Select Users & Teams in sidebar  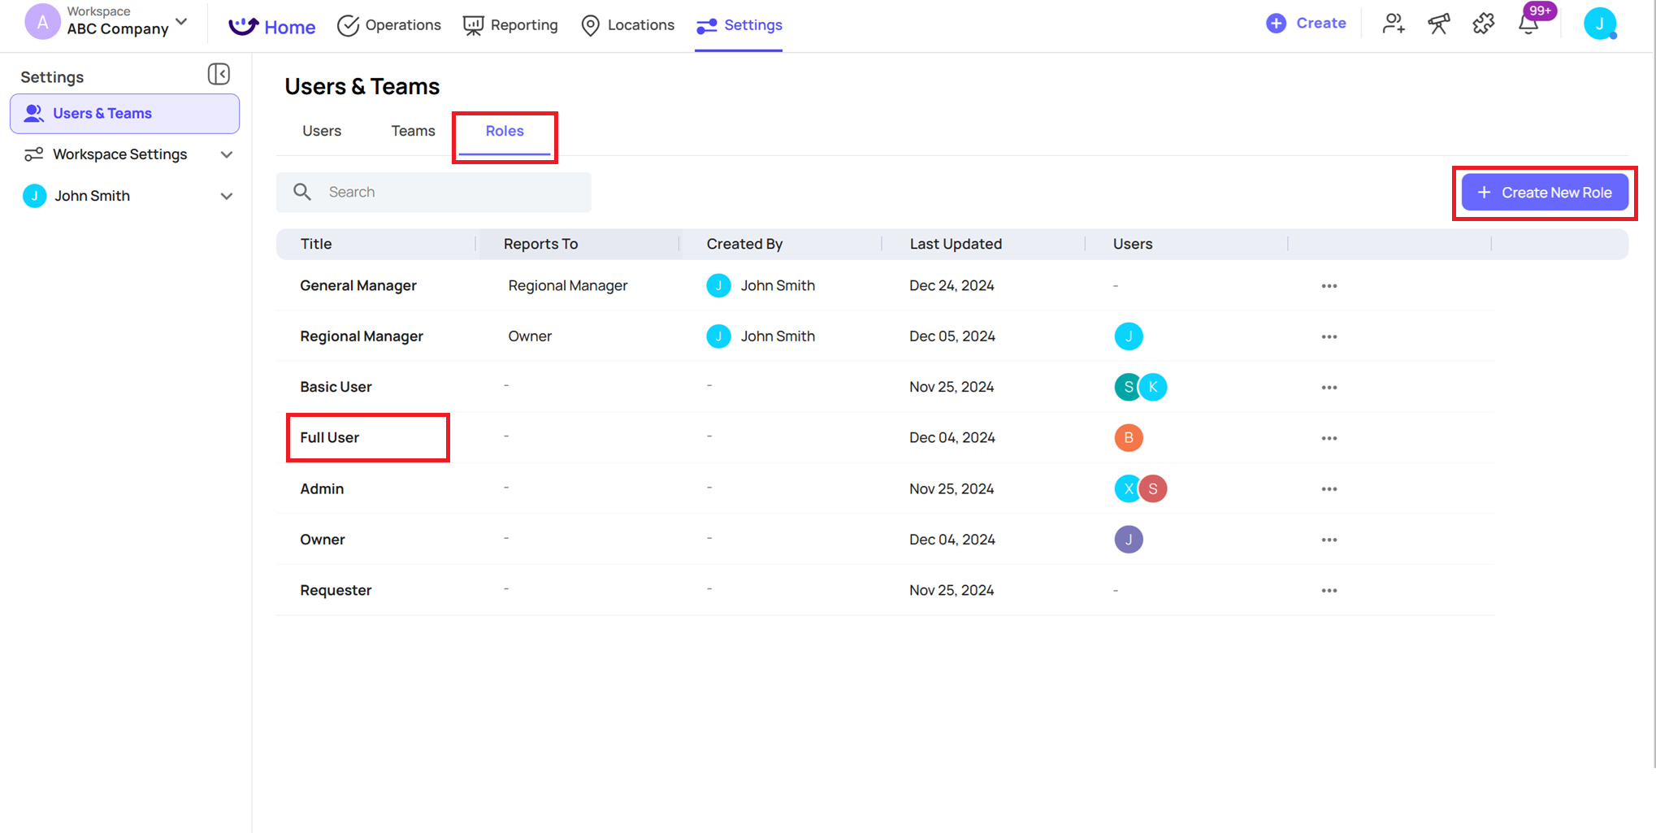click(124, 114)
